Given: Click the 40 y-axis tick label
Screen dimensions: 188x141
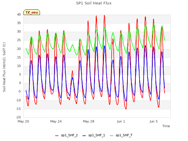Looking at the screenshot, I should [x=19, y=14].
